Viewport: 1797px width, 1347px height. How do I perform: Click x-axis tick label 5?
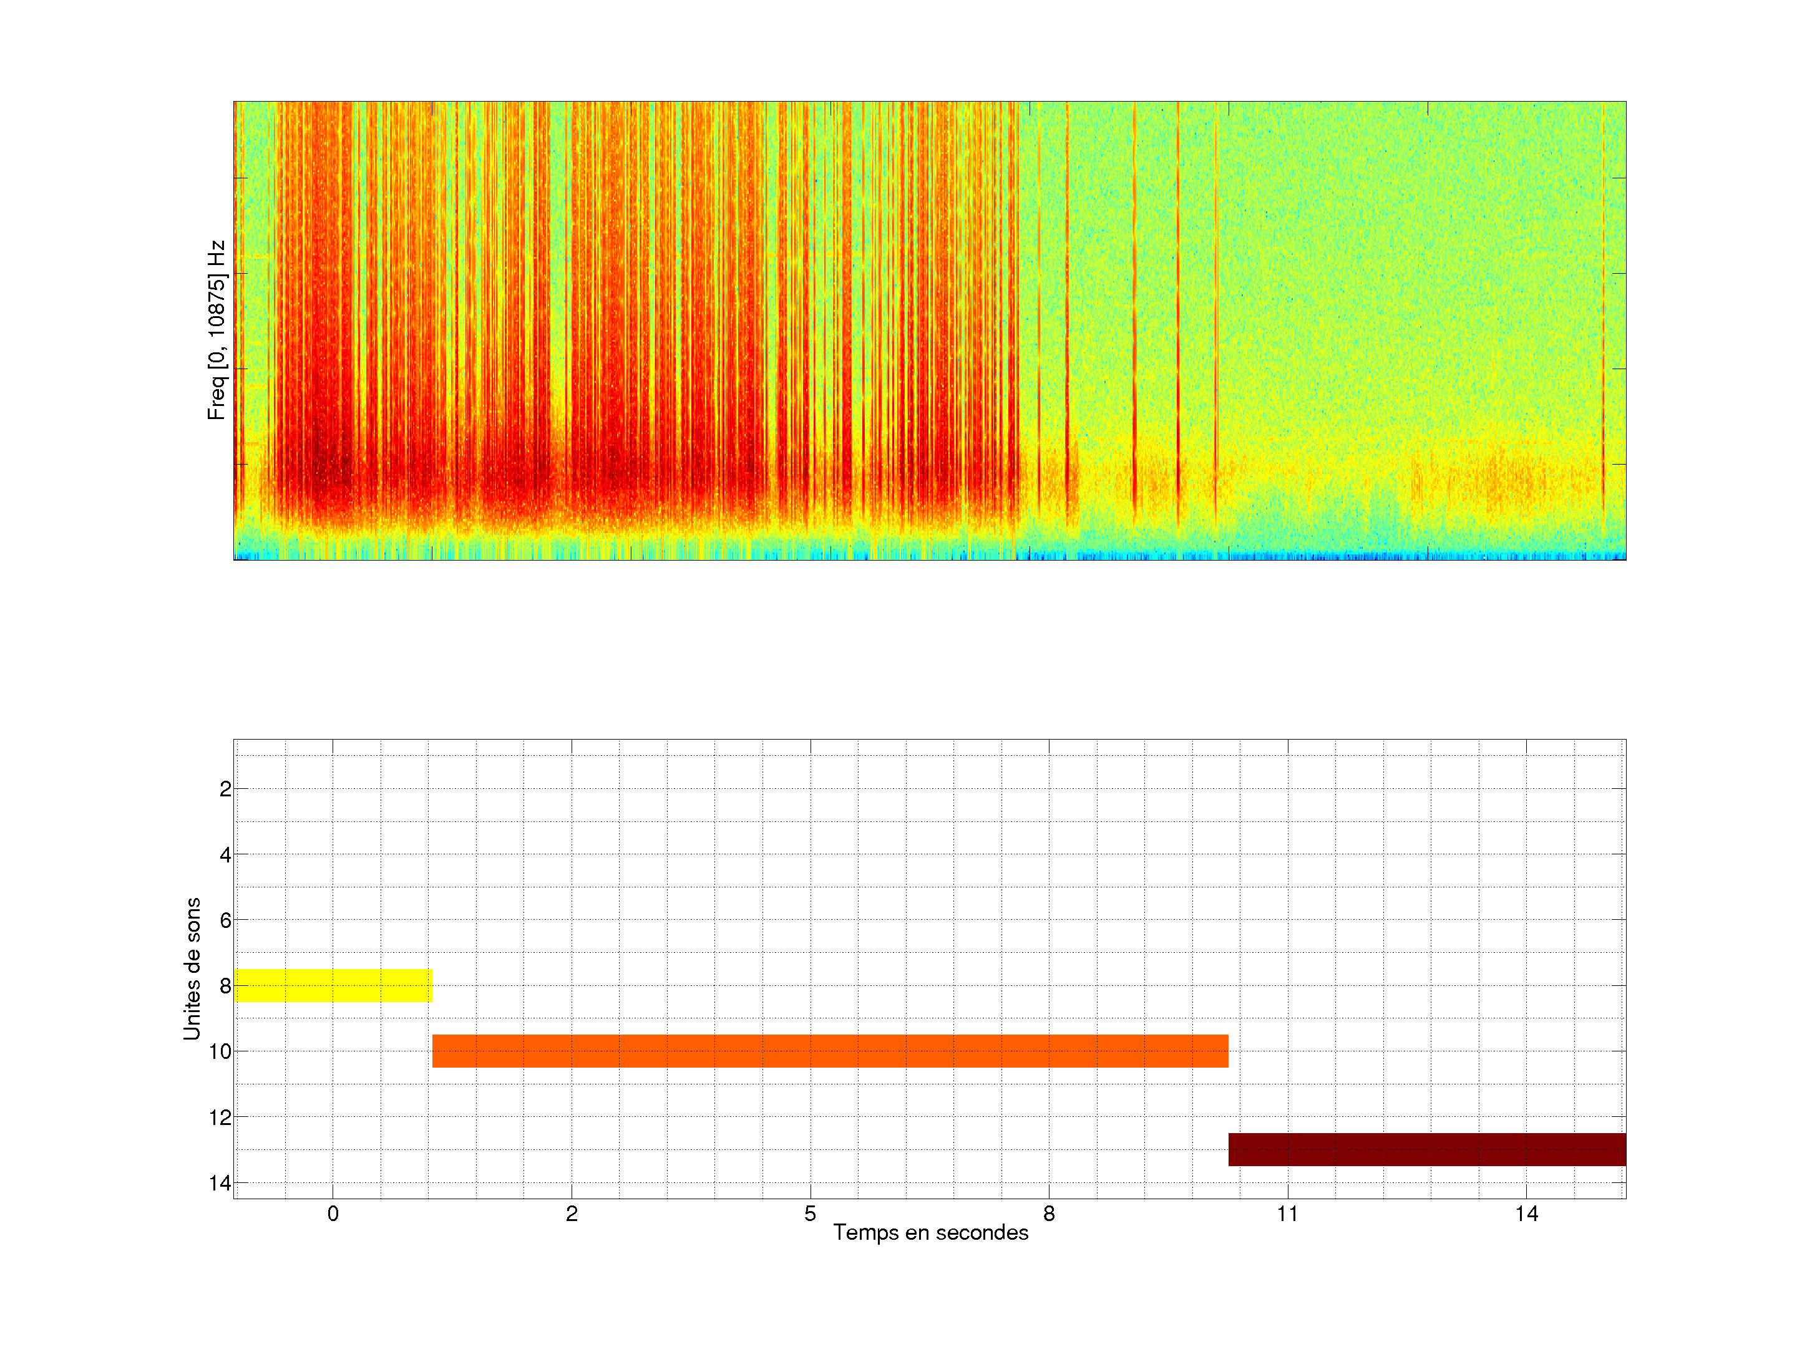[x=810, y=1214]
